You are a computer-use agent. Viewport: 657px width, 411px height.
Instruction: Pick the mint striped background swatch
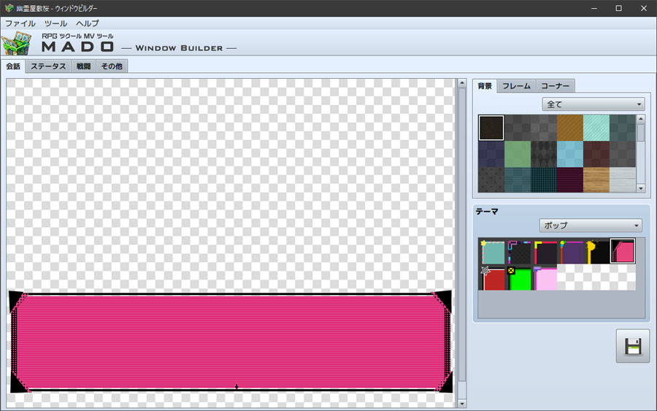[x=596, y=128]
